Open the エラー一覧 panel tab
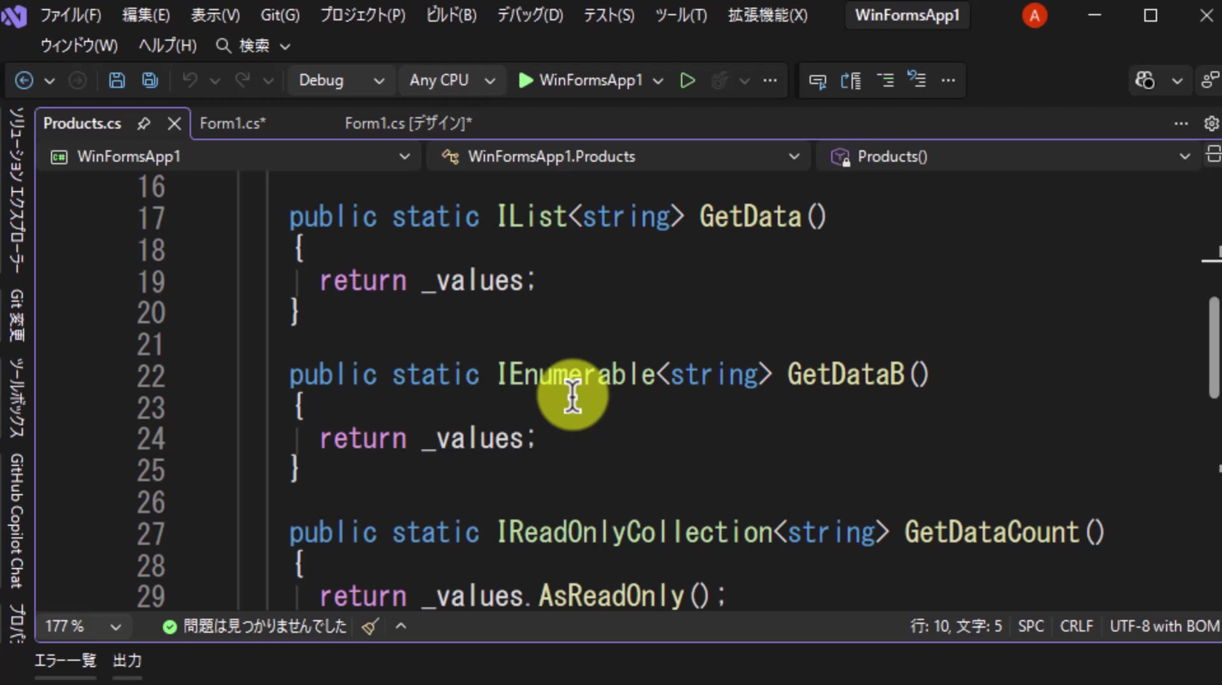This screenshot has height=685, width=1222. [65, 661]
